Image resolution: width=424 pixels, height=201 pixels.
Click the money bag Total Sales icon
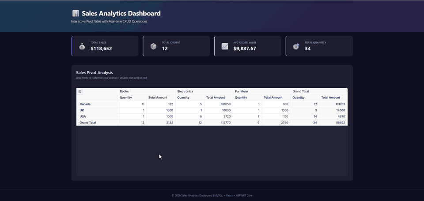82,46
